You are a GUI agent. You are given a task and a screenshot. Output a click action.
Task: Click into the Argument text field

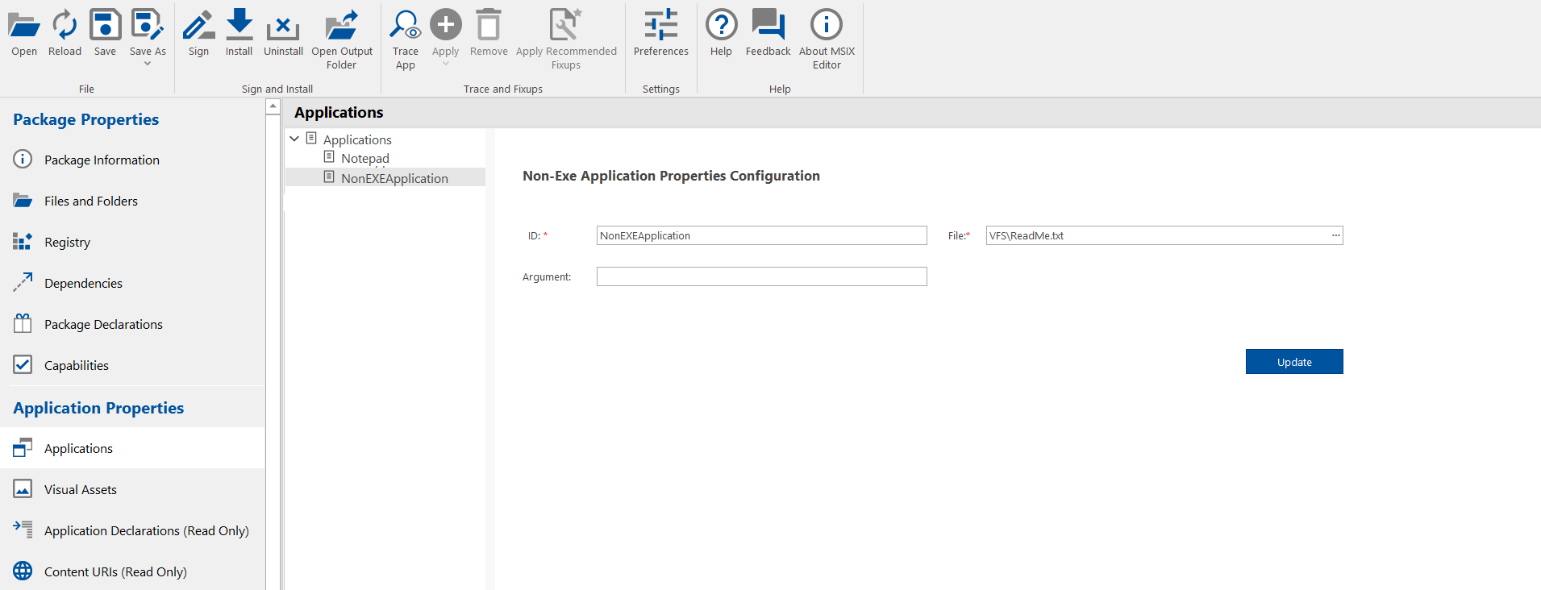pyautogui.click(x=761, y=276)
